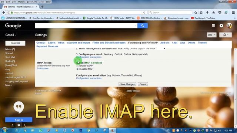Click the Firefox search box
The width and height of the screenshot is (237, 133).
(170, 13)
